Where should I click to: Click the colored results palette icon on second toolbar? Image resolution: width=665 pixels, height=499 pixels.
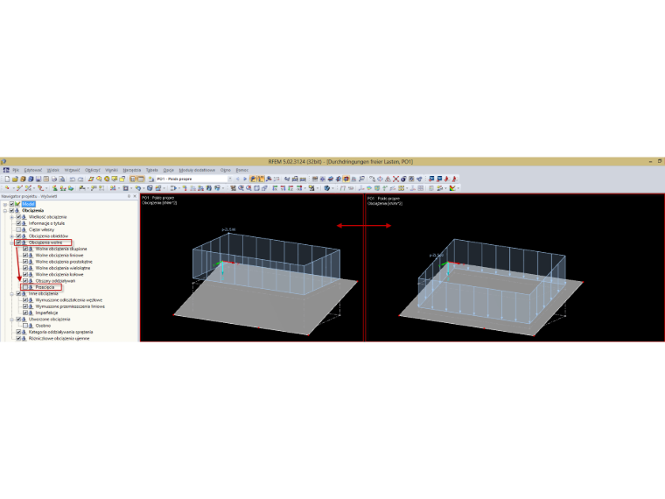[x=452, y=188]
